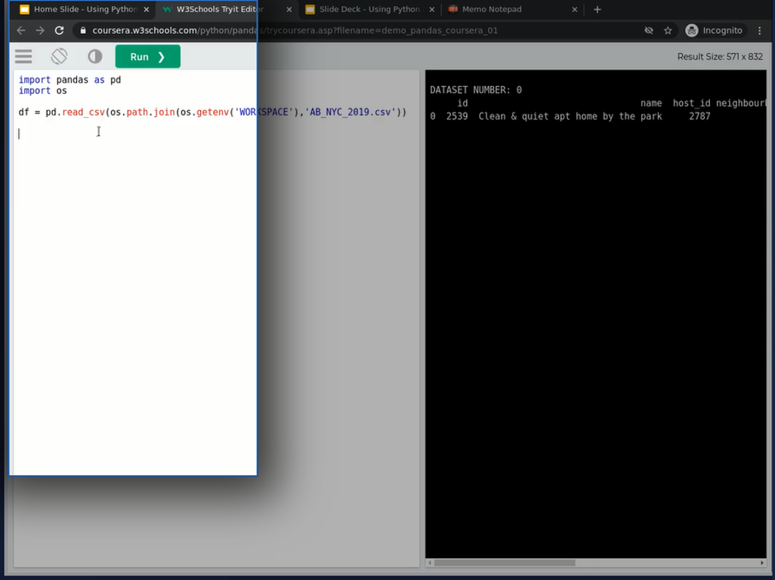Reload the current page
The height and width of the screenshot is (580, 775).
point(60,31)
